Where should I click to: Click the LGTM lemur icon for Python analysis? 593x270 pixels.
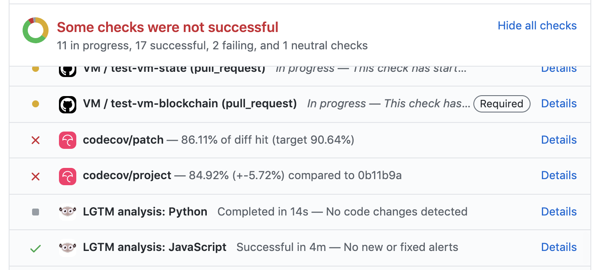point(67,212)
